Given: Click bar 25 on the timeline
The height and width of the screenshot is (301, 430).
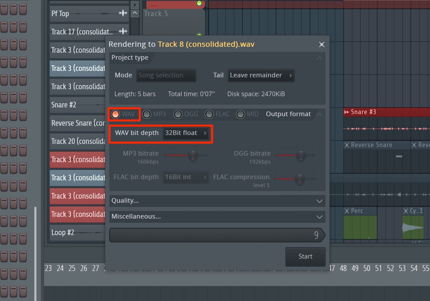Looking at the screenshot, I should [72, 269].
